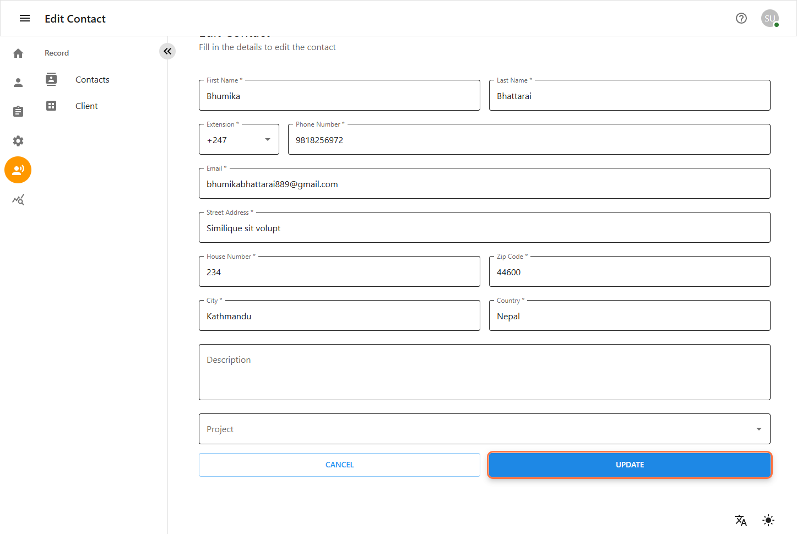Open the help question mark icon
Image resolution: width=797 pixels, height=534 pixels.
pos(741,19)
